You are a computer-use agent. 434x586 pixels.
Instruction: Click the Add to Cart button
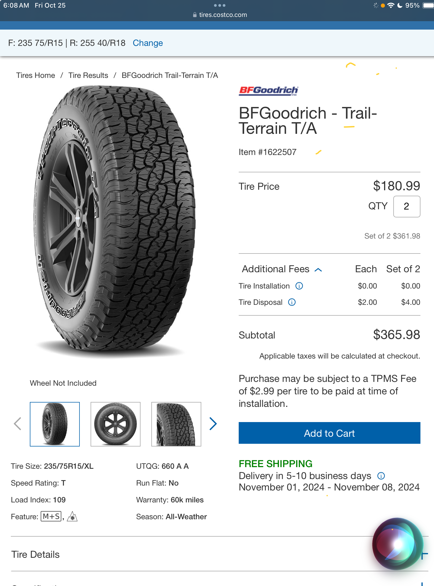329,433
